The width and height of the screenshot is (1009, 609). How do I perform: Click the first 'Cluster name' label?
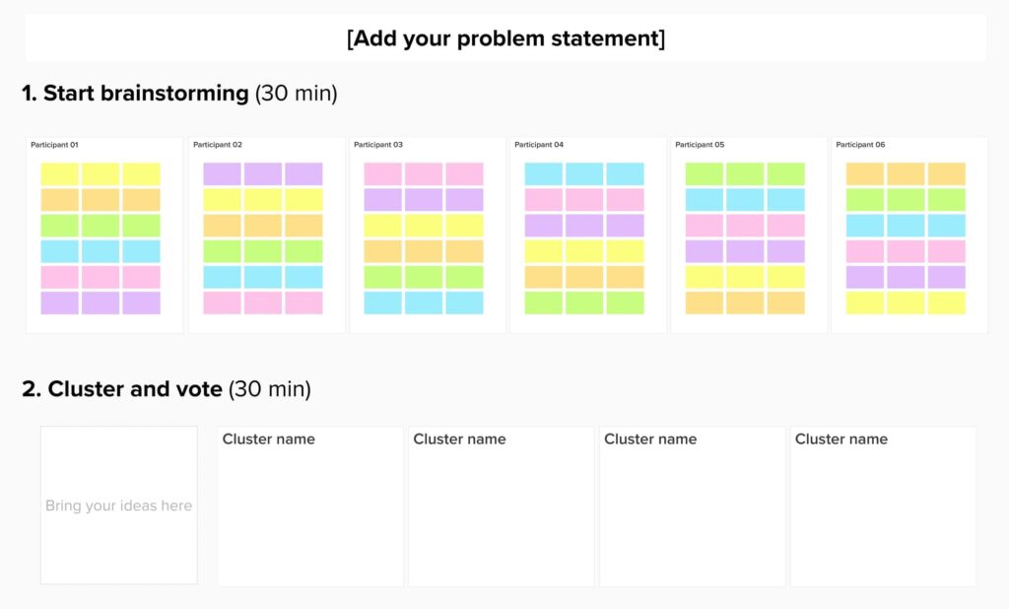(269, 440)
